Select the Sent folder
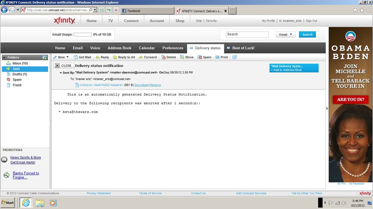373x209 pixels. [25, 69]
